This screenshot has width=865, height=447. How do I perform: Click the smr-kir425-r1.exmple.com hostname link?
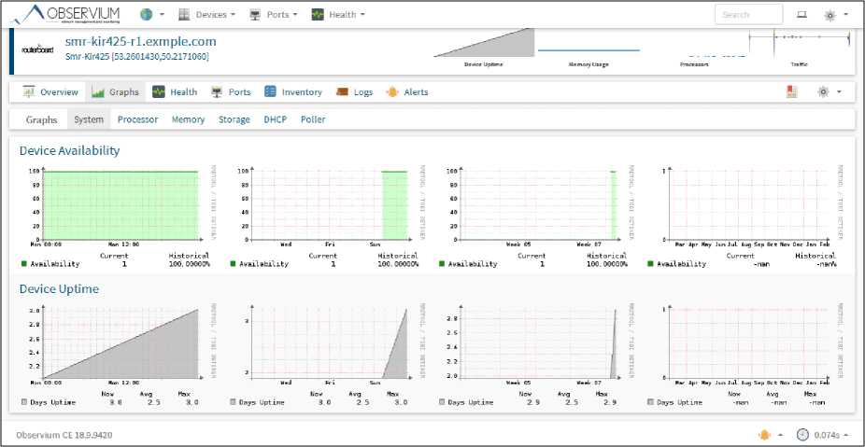[140, 41]
